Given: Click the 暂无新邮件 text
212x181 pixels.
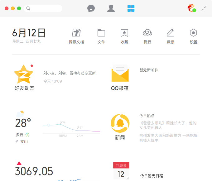Looking at the screenshot, I should point(149,70).
